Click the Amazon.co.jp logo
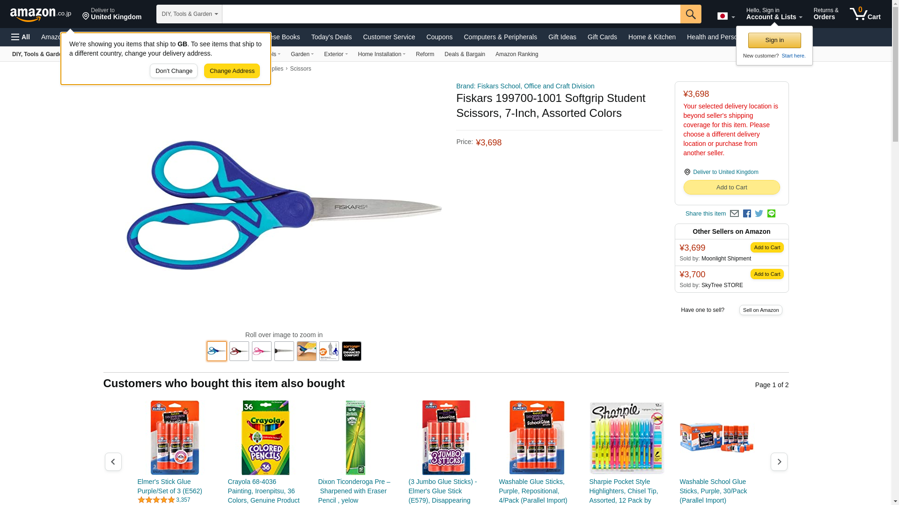 [41, 14]
